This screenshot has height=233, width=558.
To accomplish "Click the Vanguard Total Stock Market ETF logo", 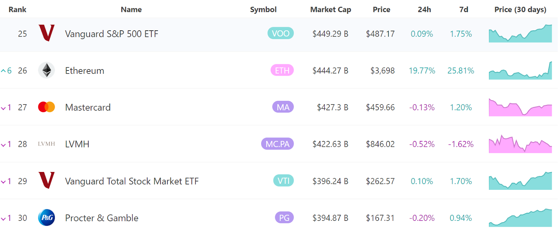I will tap(46, 181).
